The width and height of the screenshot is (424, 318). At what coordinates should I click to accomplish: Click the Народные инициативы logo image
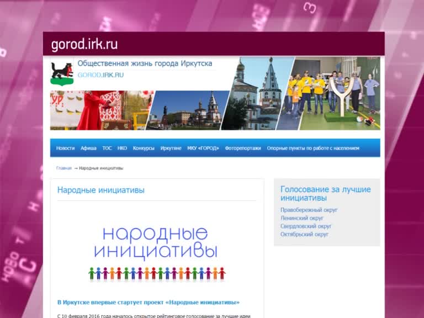157,253
